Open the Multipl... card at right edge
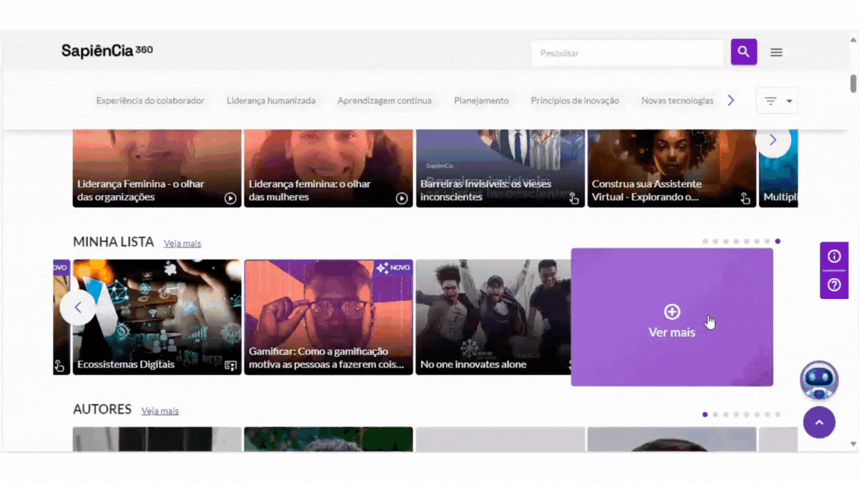 click(778, 168)
